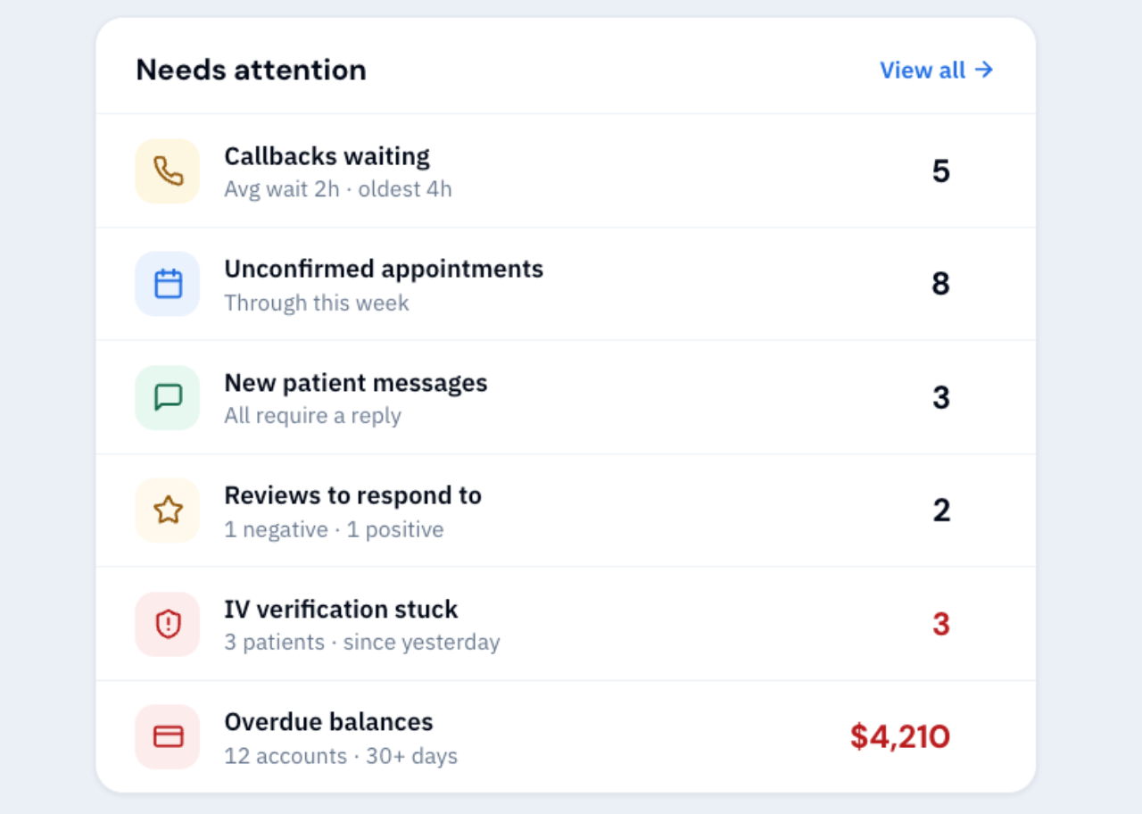
Task: Click the star icon for Reviews
Action: (x=168, y=511)
